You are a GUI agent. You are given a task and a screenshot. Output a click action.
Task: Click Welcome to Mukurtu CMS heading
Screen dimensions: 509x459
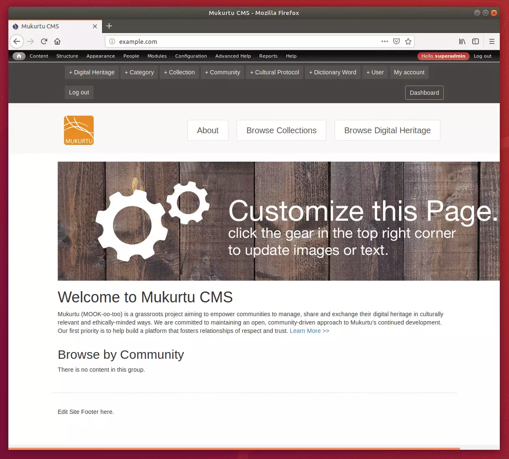click(145, 297)
